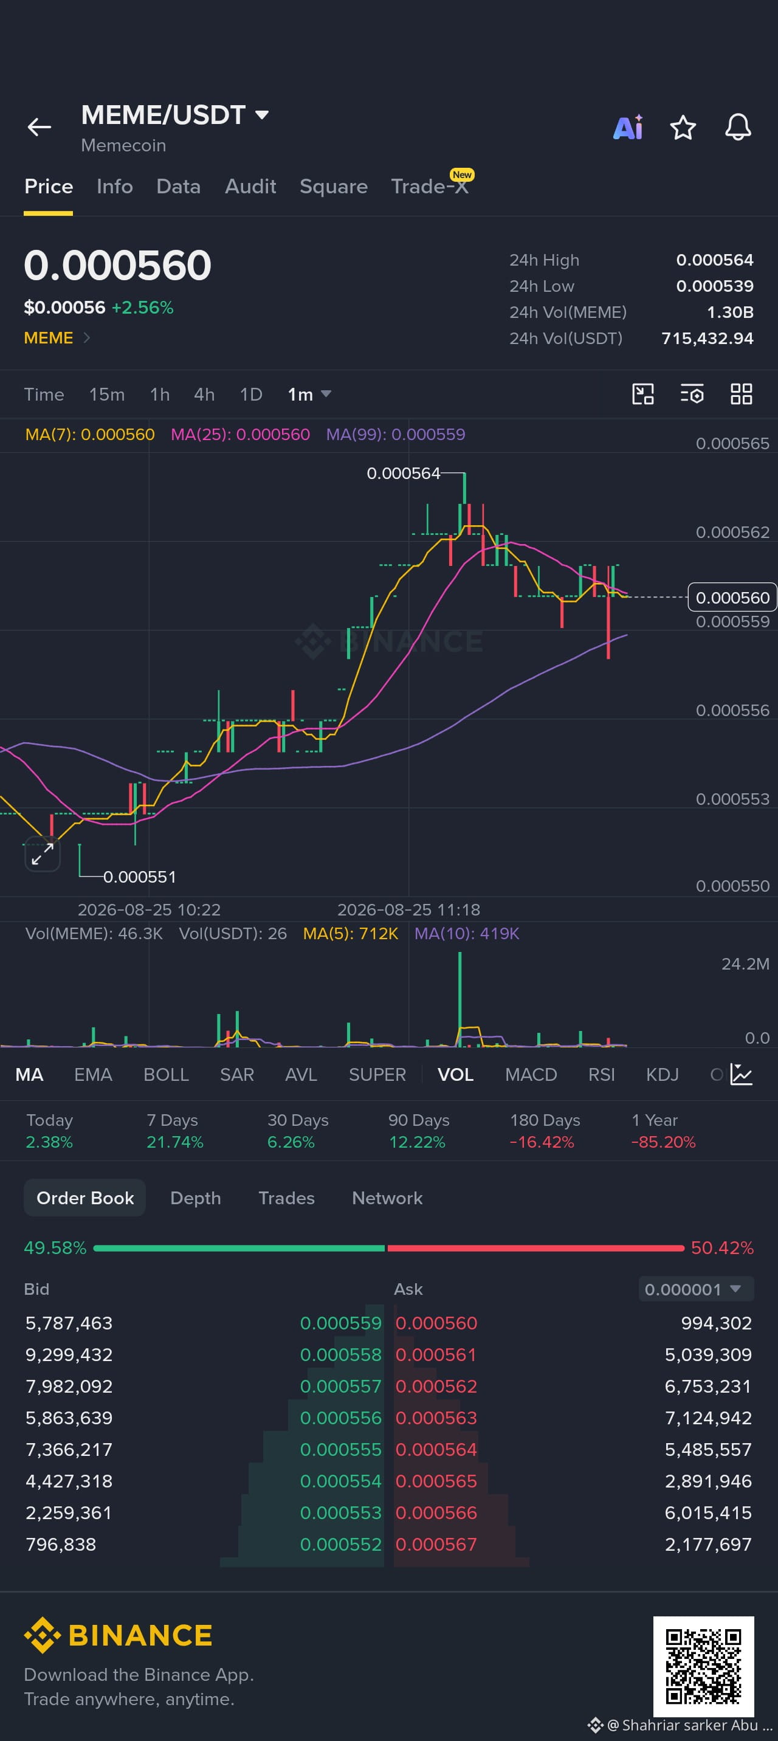Switch to the Trades view
The width and height of the screenshot is (778, 1741).
click(287, 1198)
